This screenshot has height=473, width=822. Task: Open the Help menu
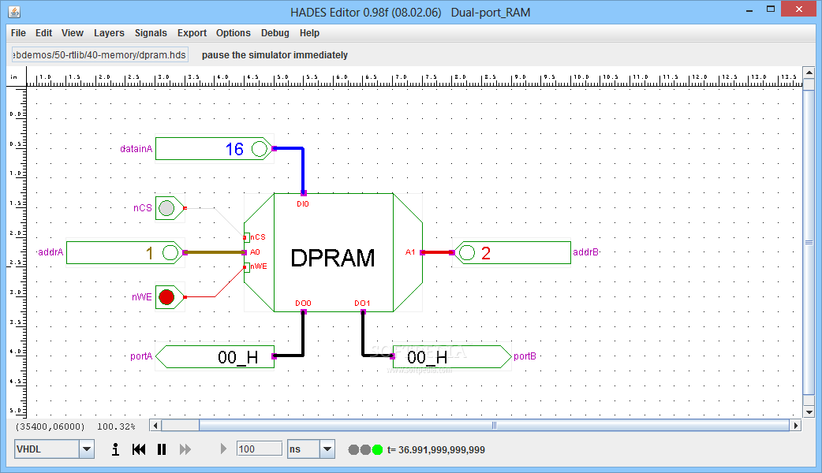pyautogui.click(x=309, y=33)
